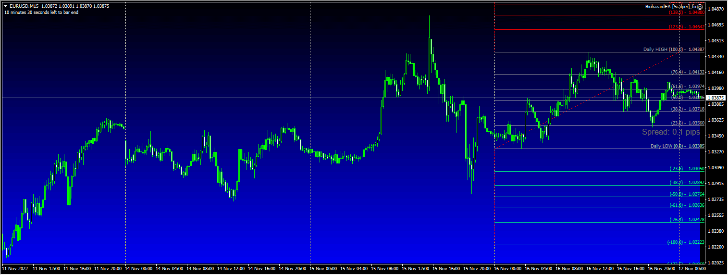Click the (138.2) - 1.04800 red level label
Image resolution: width=728 pixels, height=275 pixels.
point(687,12)
